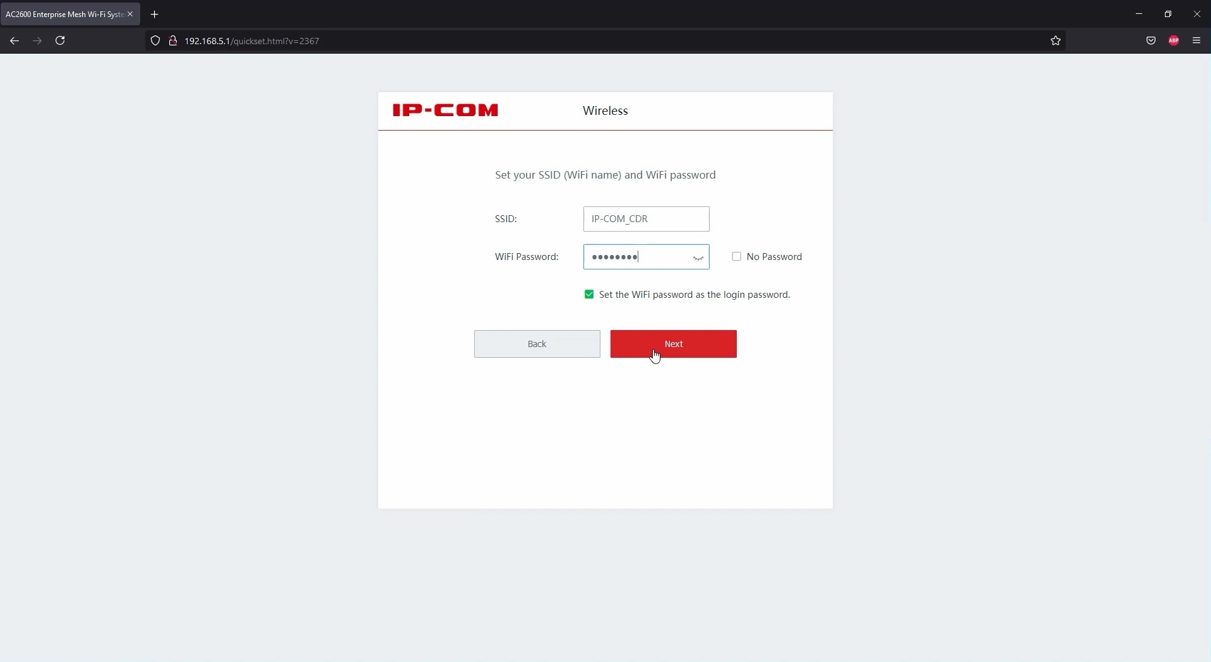
Task: Minimize the browser window
Action: click(x=1139, y=14)
